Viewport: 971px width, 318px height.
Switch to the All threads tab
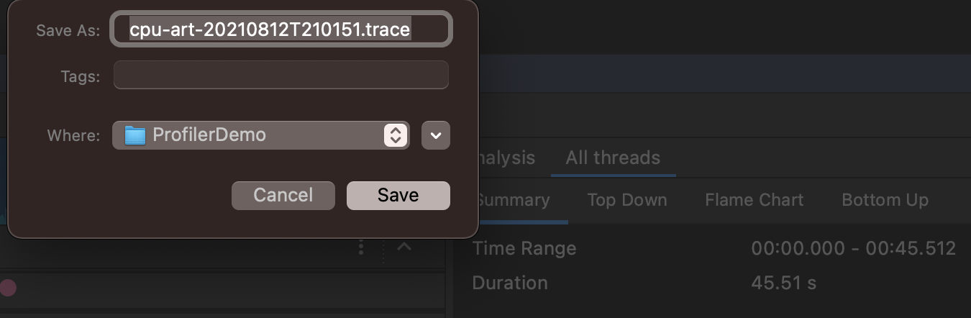coord(613,158)
